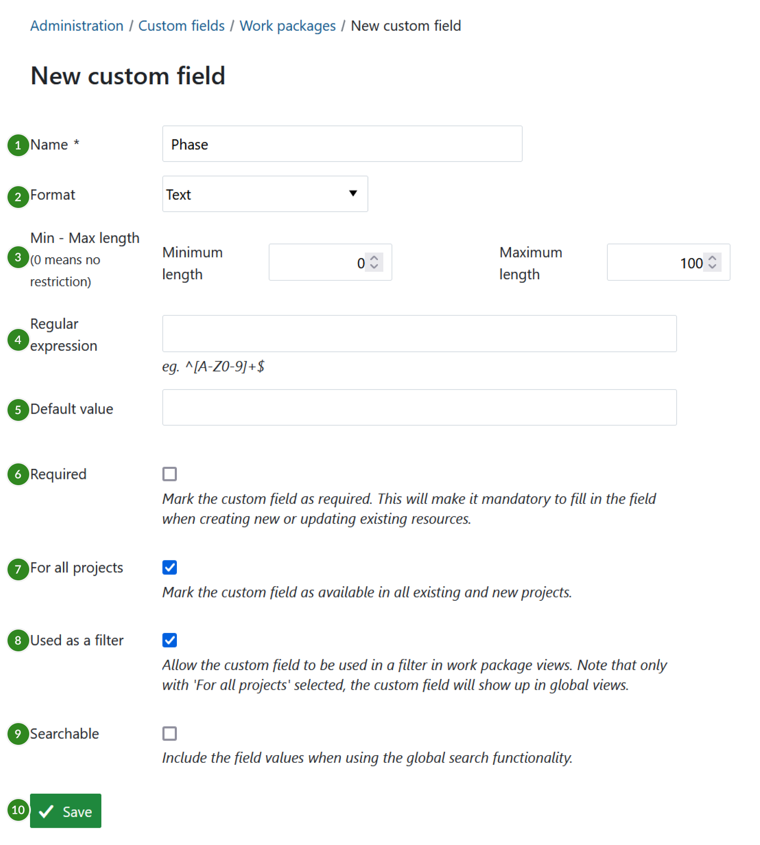
Task: Click into the Regular expression input field
Action: pyautogui.click(x=419, y=334)
